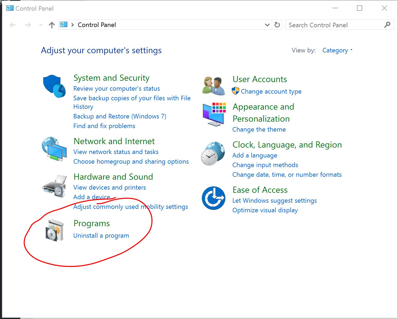This screenshot has height=319, width=397.
Task: Open the System and Security heading
Action: click(x=111, y=78)
